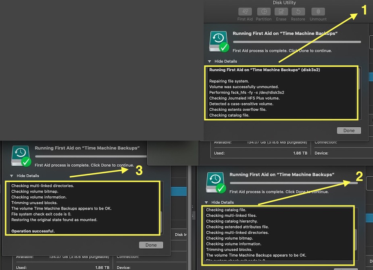The height and width of the screenshot is (270, 373).
Task: Collapse Hide Details above the 'Repairing file system' log
Action: coord(209,61)
